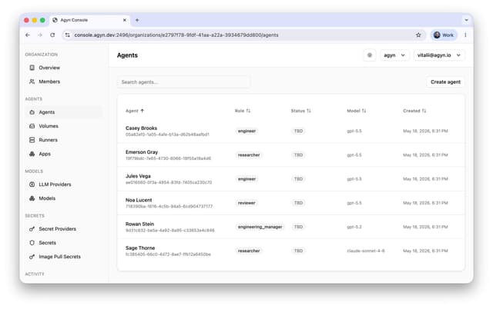Viewport: 493px width, 309px height.
Task: Open Volumes disk icon
Action: click(x=32, y=126)
